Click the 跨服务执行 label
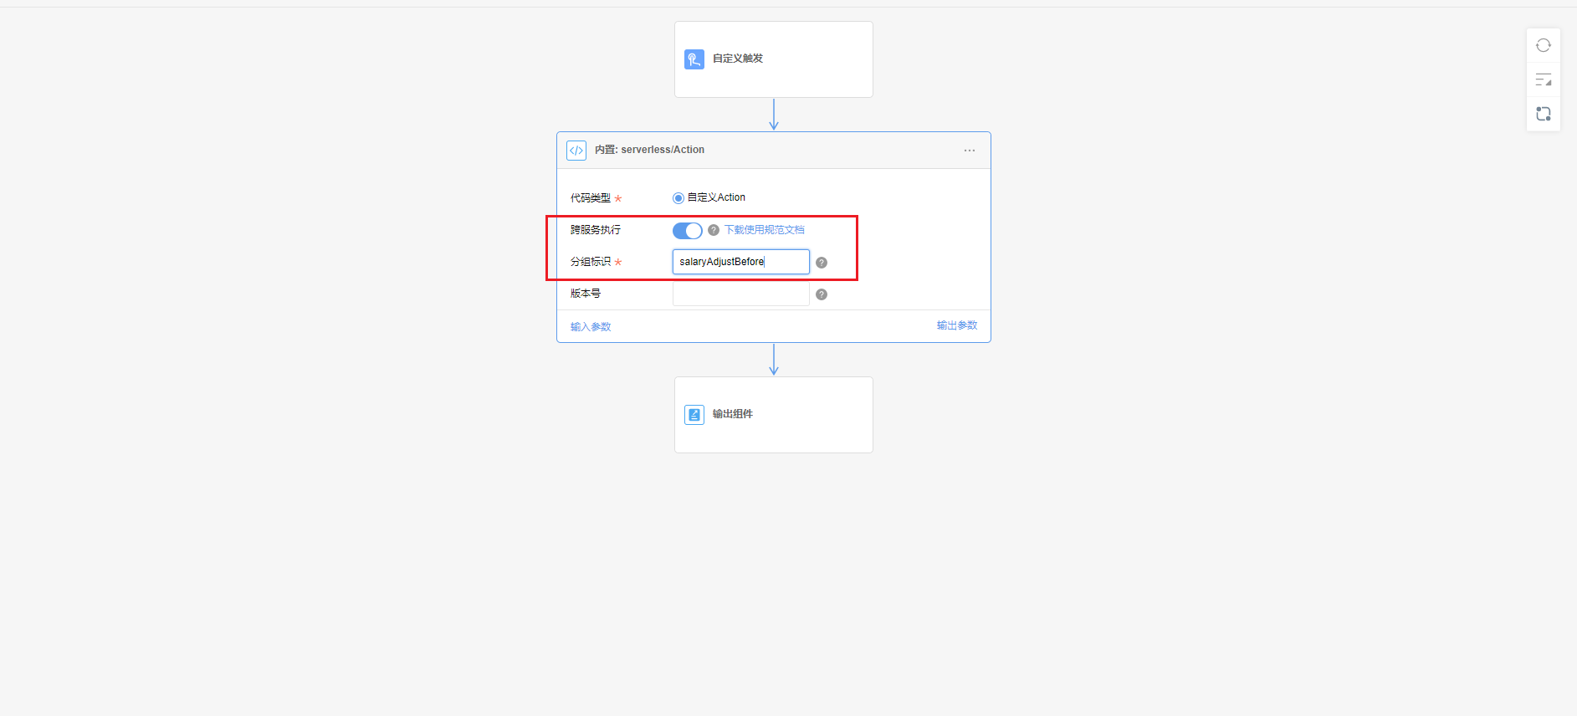Screen dimensions: 1577x716 pyautogui.click(x=596, y=230)
